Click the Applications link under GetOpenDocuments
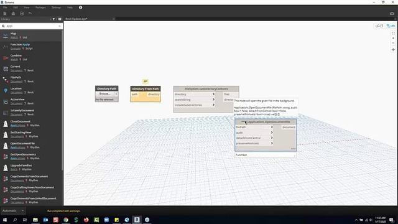This screenshot has height=224, width=398. pyautogui.click(x=18, y=158)
